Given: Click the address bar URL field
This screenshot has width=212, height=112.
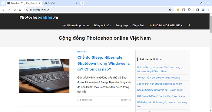Looking at the screenshot, I should (x=99, y=10).
